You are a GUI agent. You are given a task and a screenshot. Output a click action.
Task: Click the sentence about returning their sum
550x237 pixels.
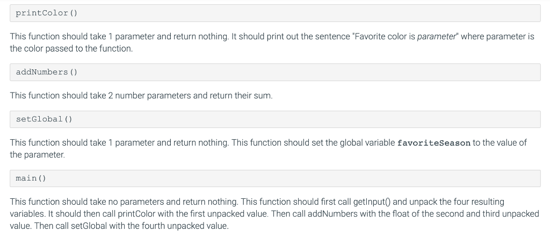click(x=141, y=96)
